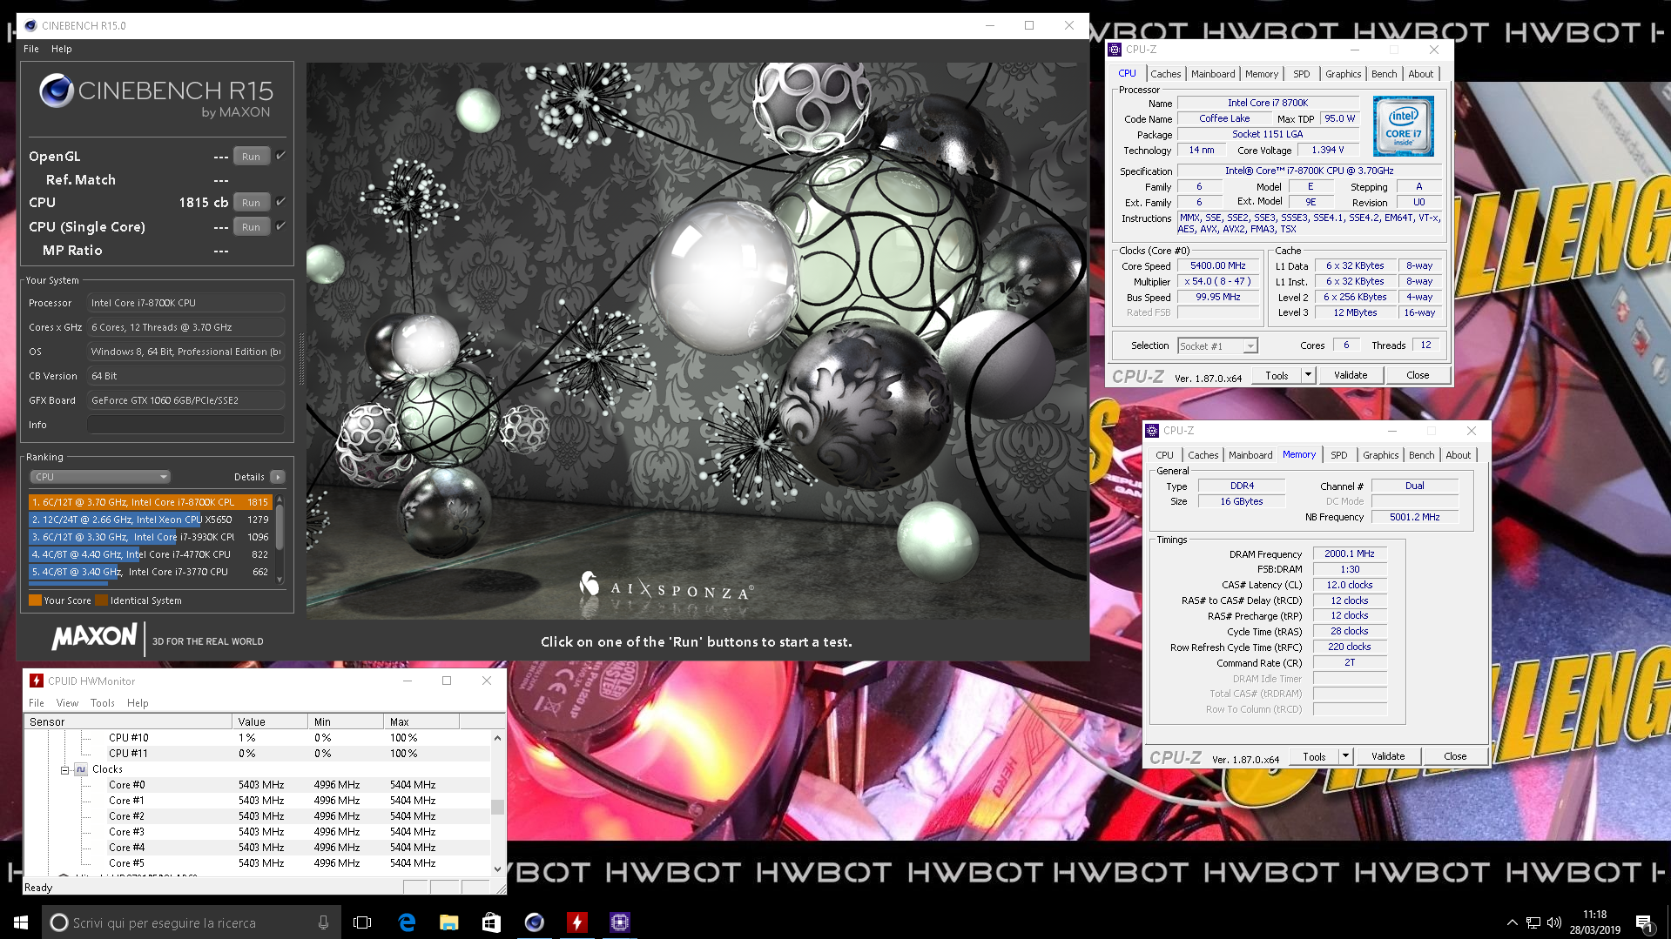
Task: Click Close button in CPU-Z memory window
Action: pyautogui.click(x=1455, y=756)
